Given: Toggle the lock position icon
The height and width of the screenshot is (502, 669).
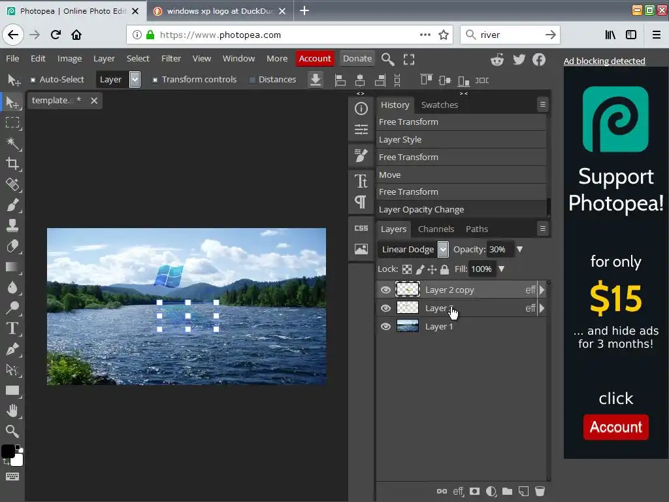Looking at the screenshot, I should (432, 269).
